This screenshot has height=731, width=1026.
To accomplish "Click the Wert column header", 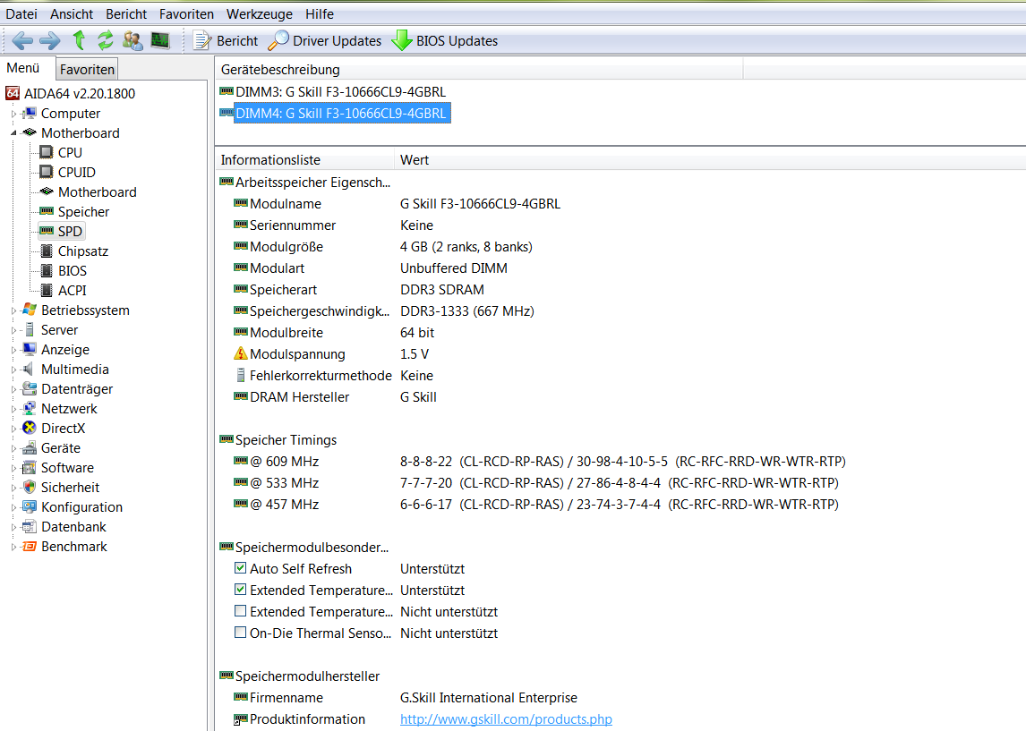I will pos(710,159).
